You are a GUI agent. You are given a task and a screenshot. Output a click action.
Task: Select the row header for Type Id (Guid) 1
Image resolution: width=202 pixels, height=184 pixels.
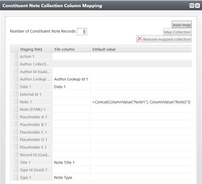(14, 170)
